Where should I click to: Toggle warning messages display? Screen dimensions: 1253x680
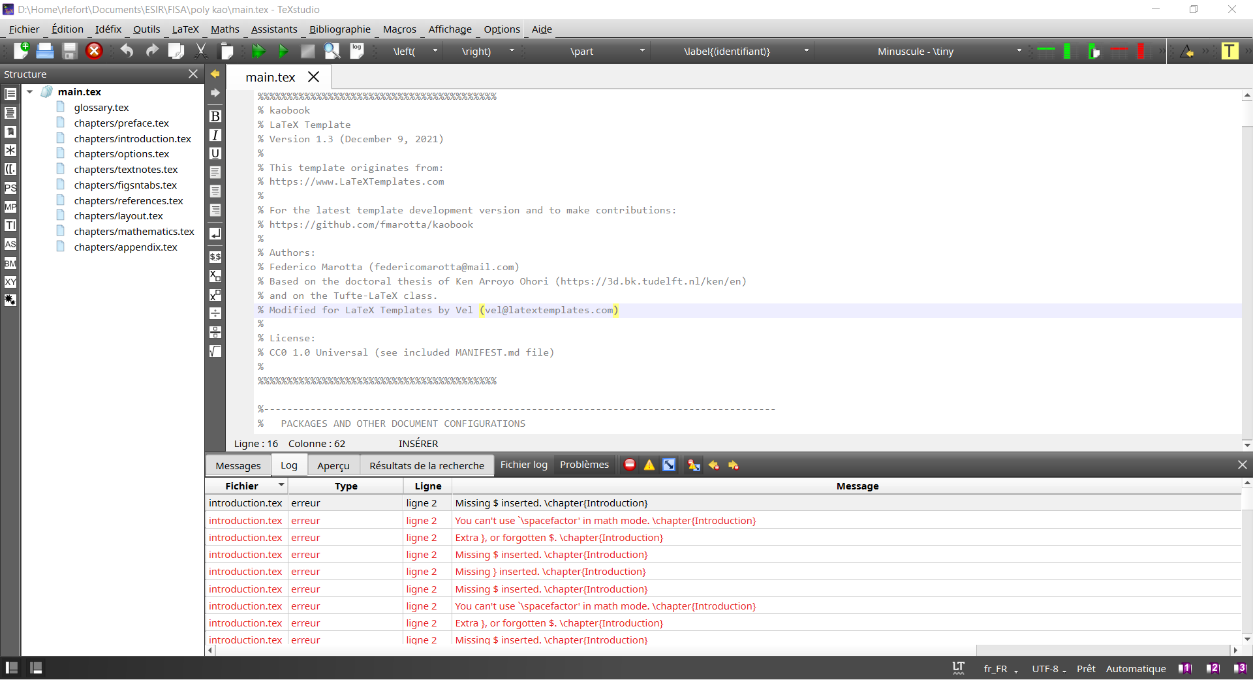pyautogui.click(x=649, y=465)
